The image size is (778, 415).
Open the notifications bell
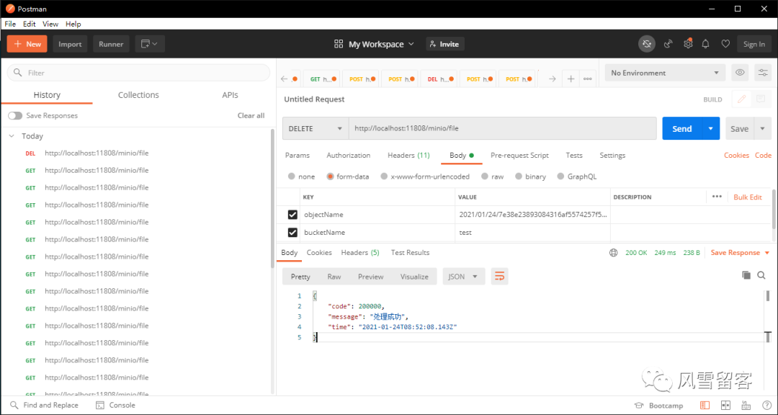pyautogui.click(x=705, y=44)
